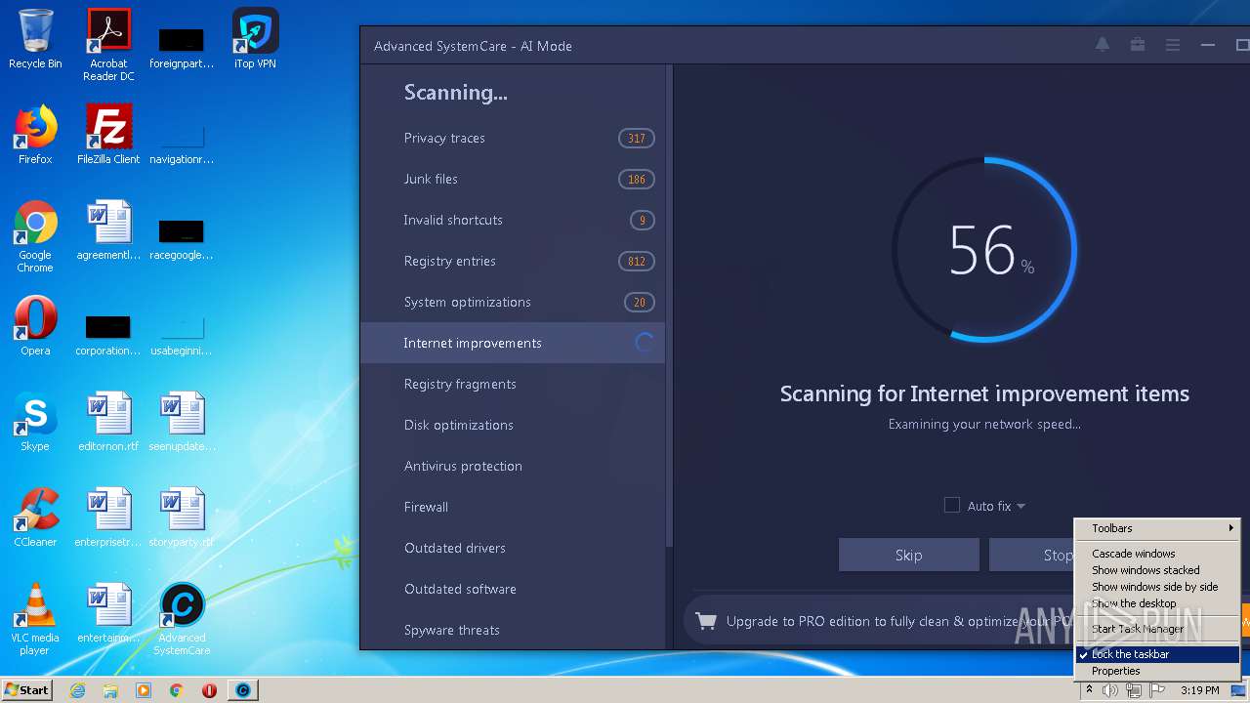Launch iTop VPN shortcut
Screen dimensions: 1250x703
[256, 39]
